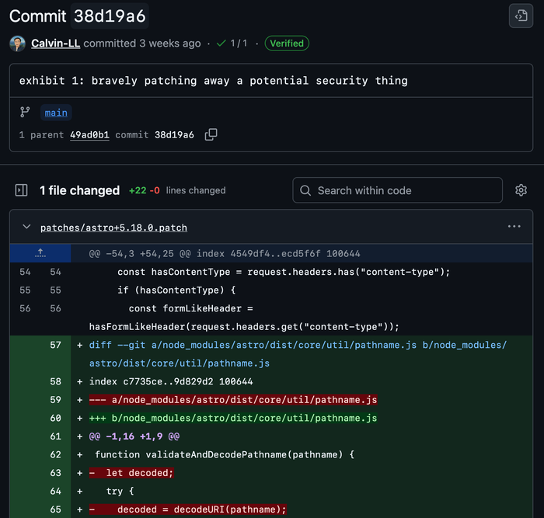The image size is (544, 518).
Task: Click the -0 deletions count
Action: point(155,190)
